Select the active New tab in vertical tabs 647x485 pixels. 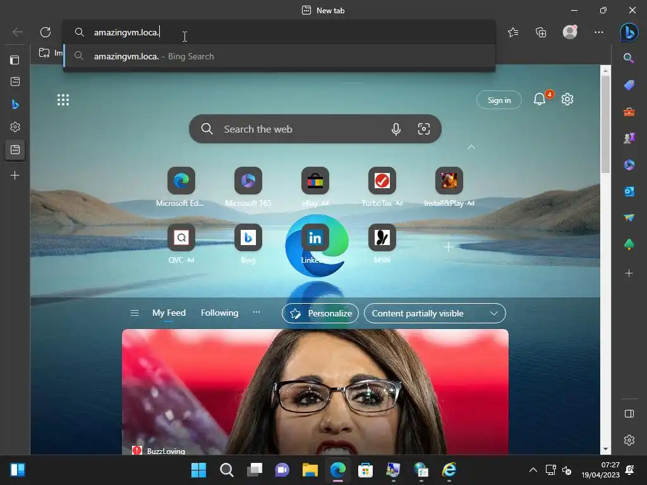(x=15, y=149)
